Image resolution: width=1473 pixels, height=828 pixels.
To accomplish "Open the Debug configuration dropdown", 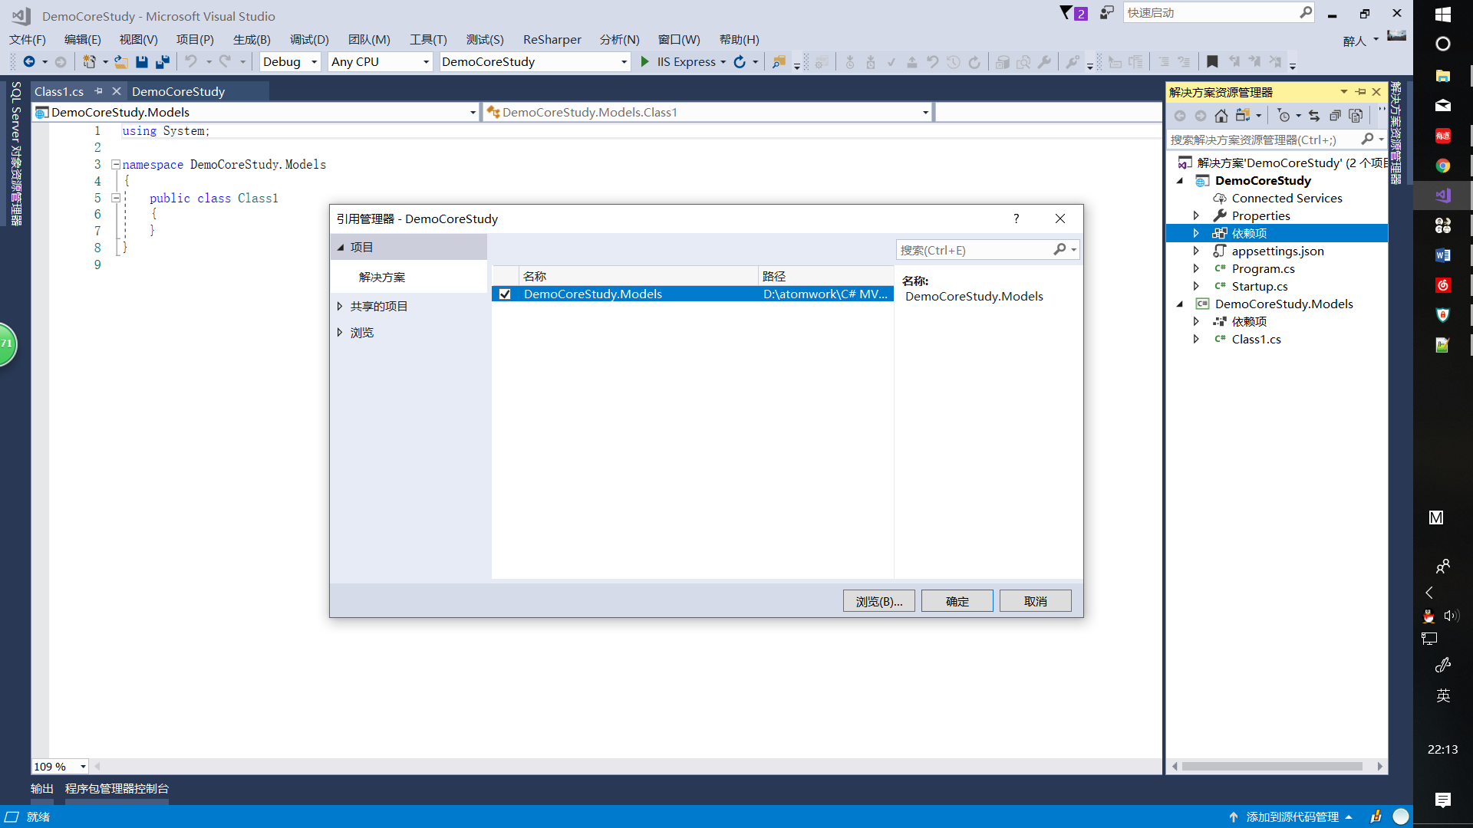I will pos(314,62).
